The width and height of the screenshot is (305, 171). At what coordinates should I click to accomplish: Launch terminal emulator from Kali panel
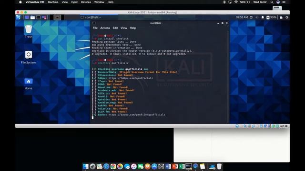coord(38,18)
